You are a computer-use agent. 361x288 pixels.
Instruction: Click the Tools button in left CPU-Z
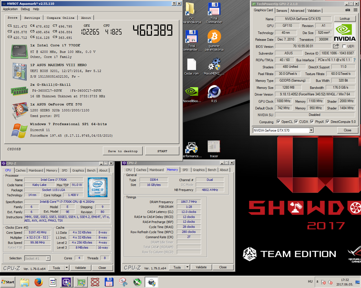(x=56, y=268)
